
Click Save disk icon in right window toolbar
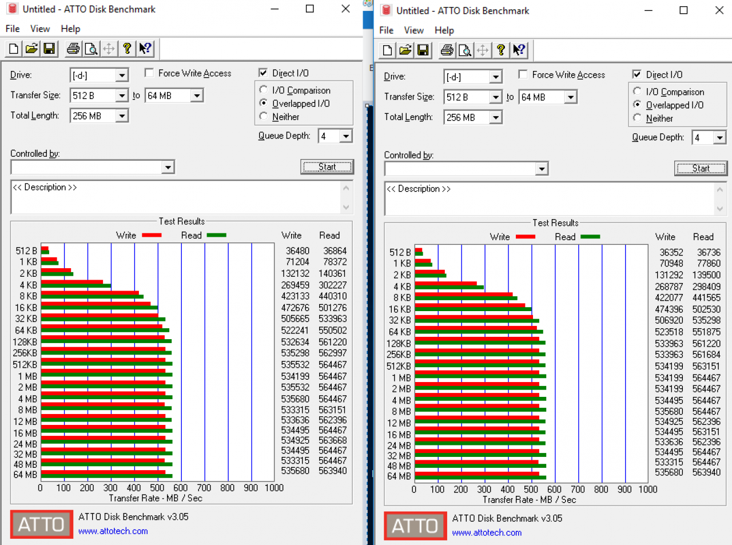coord(423,50)
